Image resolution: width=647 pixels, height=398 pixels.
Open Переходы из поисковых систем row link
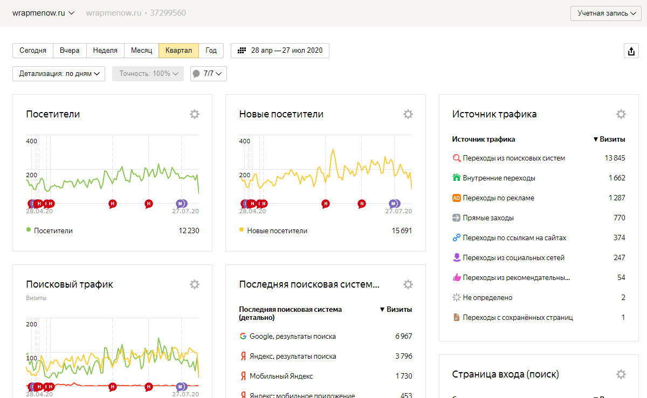click(x=514, y=158)
